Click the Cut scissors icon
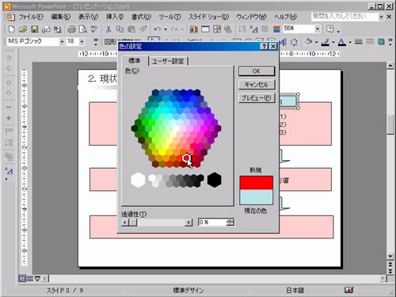 click(x=108, y=29)
